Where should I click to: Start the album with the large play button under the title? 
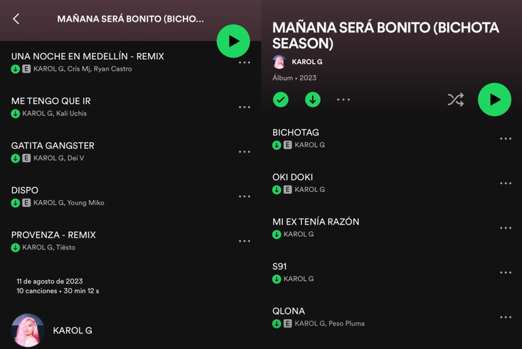click(494, 99)
